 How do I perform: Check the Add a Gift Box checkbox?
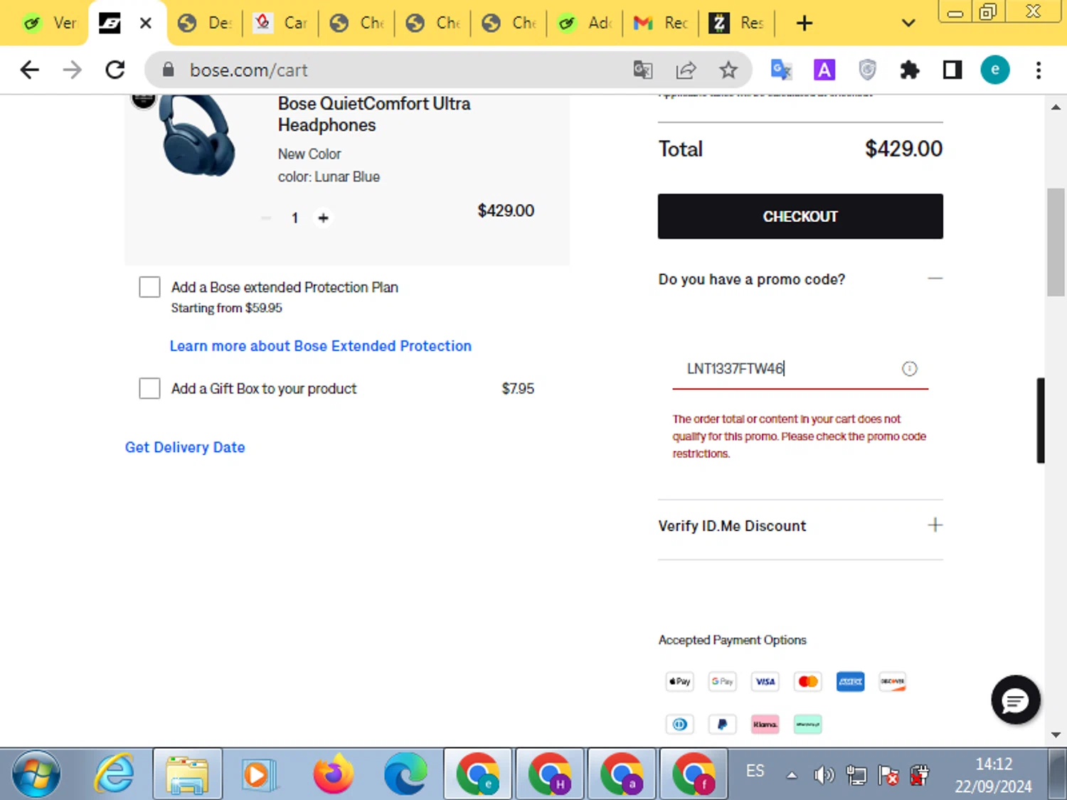pyautogui.click(x=149, y=388)
